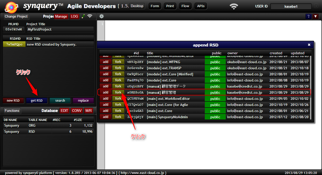Click owner kasebe@credist.co.jp in s0KE8o0A row
Image resolution: width=322 pixels, height=175 pixels.
245,92
